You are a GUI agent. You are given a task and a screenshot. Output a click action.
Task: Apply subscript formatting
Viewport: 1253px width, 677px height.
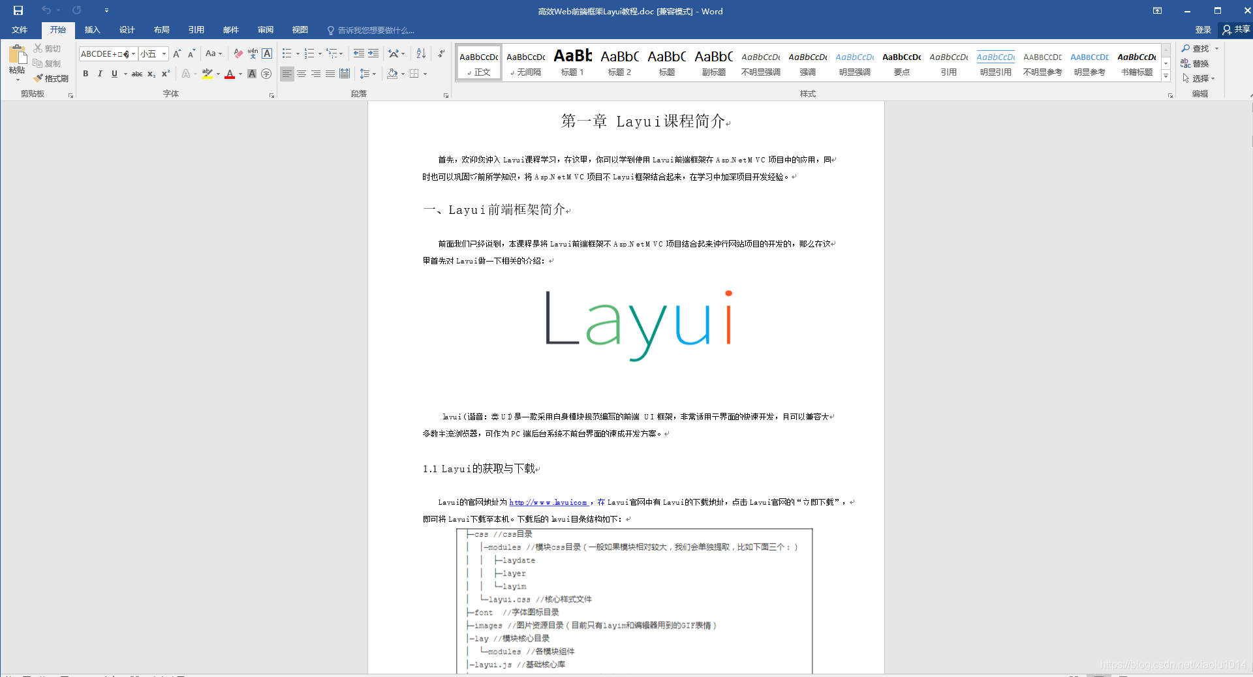click(x=151, y=74)
